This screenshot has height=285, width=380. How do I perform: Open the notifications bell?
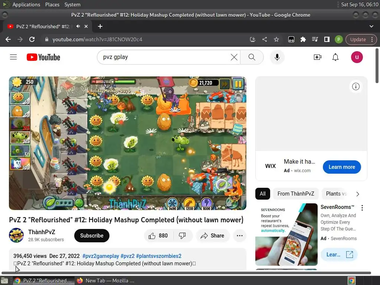[x=335, y=57]
